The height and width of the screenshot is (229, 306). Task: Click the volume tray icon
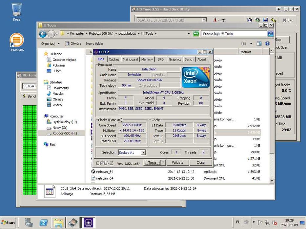click(x=275, y=222)
